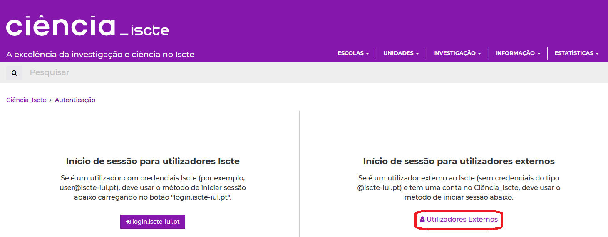This screenshot has height=237, width=608.
Task: Select the UNIDADES menu label
Action: coord(398,53)
